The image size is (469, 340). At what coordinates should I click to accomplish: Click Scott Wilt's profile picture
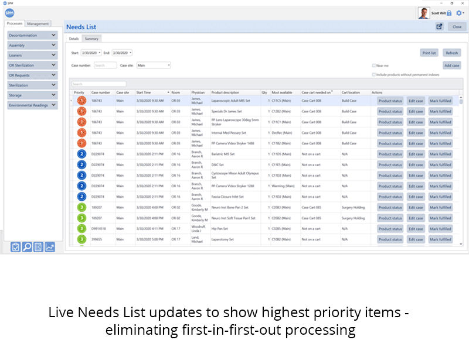423,12
